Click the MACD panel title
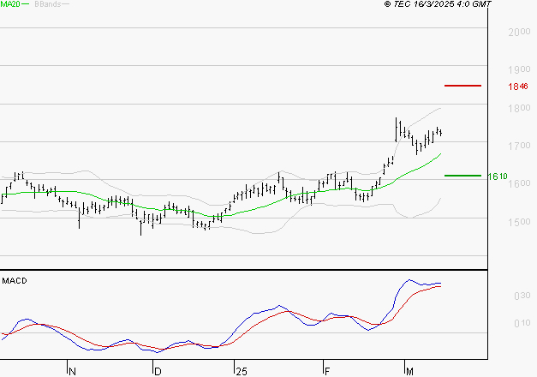Screen dimensions: 537x377 [x=15, y=281]
